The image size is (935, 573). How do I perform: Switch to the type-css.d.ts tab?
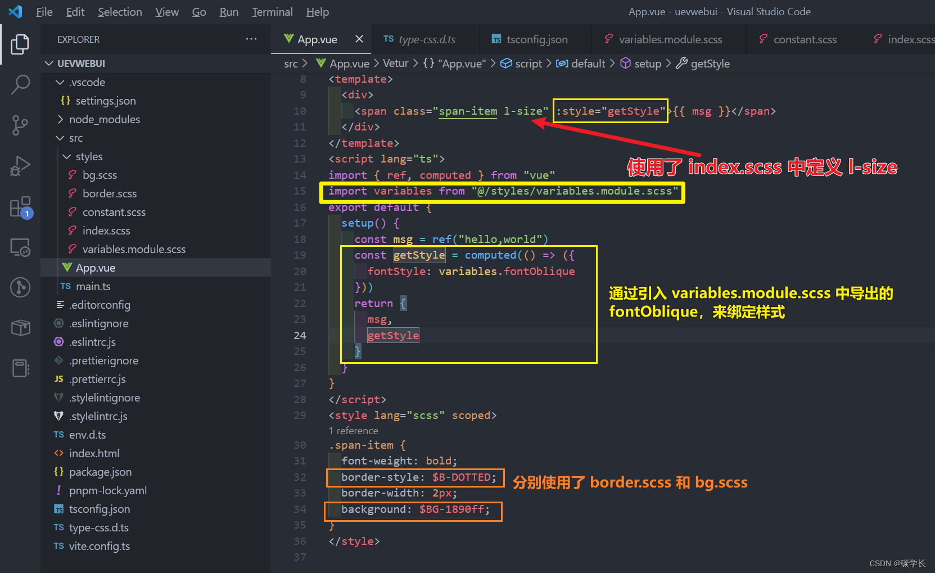pos(426,39)
